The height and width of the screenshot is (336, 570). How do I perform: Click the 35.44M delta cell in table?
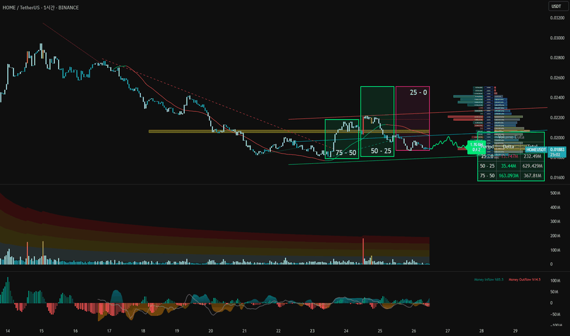tap(509, 166)
